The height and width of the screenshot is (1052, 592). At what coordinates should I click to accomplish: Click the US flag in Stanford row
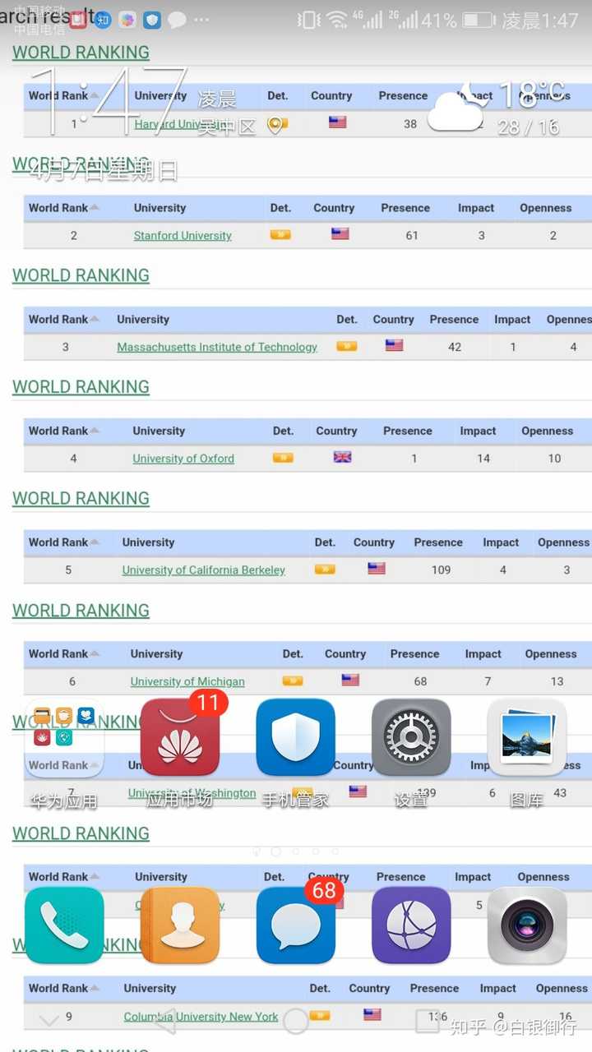coord(340,233)
